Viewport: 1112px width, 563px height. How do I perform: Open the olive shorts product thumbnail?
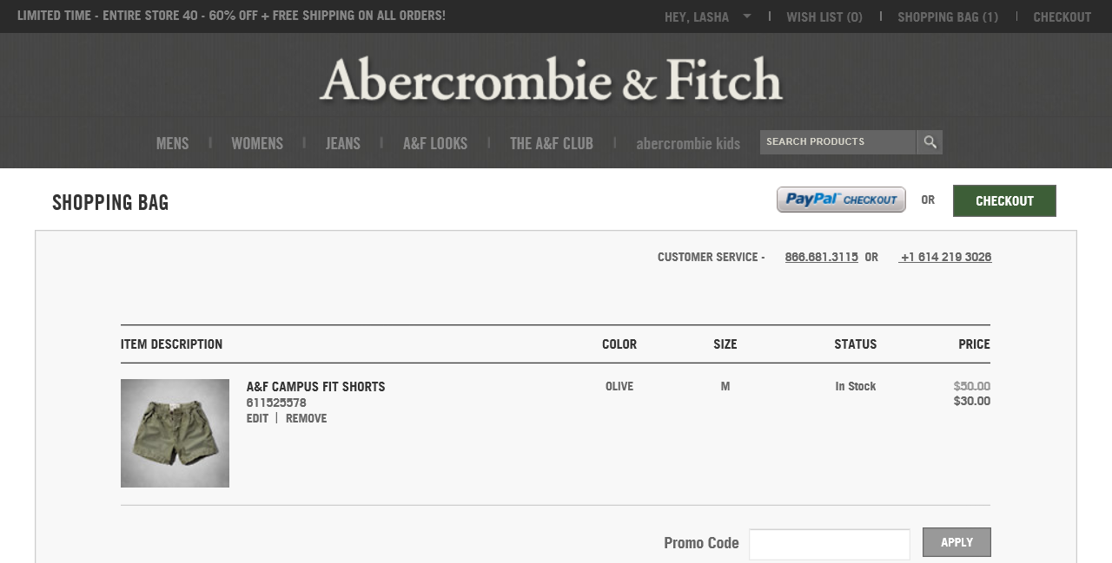pos(175,433)
